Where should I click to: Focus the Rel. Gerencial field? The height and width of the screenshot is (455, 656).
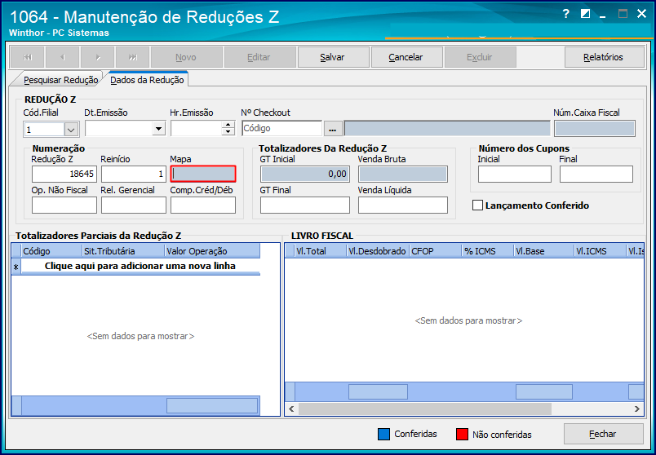tap(134, 205)
